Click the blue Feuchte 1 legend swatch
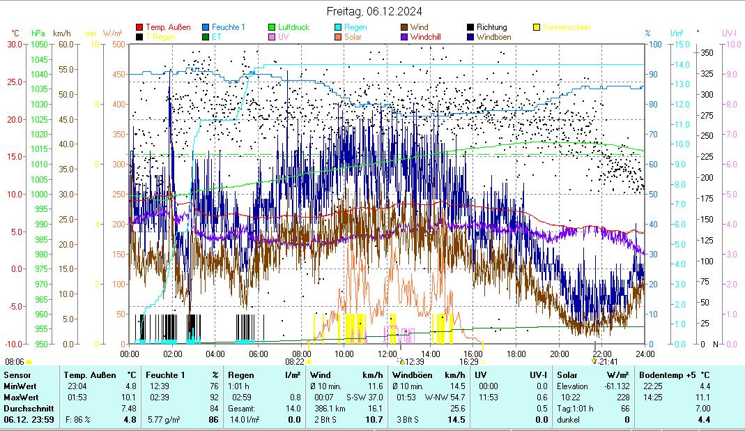The height and width of the screenshot is (431, 745). click(x=206, y=28)
